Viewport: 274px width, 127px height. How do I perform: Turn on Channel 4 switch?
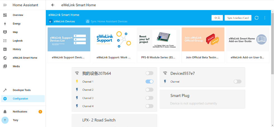click(x=149, y=106)
